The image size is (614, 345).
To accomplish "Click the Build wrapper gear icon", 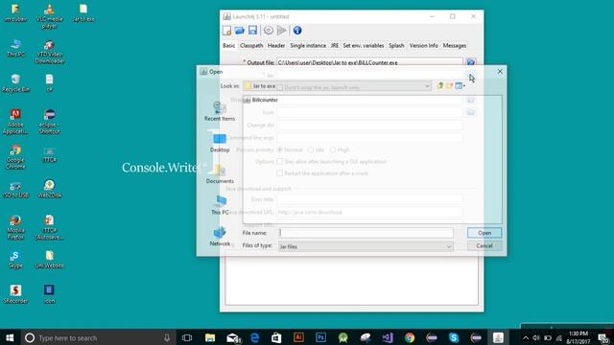I will 269,31.
